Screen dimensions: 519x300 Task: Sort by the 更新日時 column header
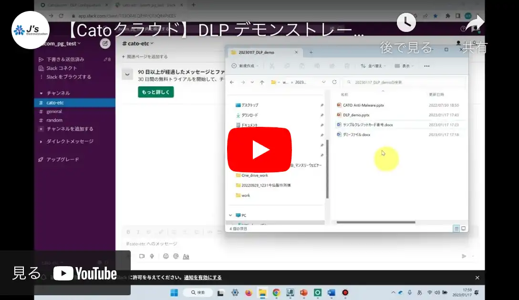(436, 94)
